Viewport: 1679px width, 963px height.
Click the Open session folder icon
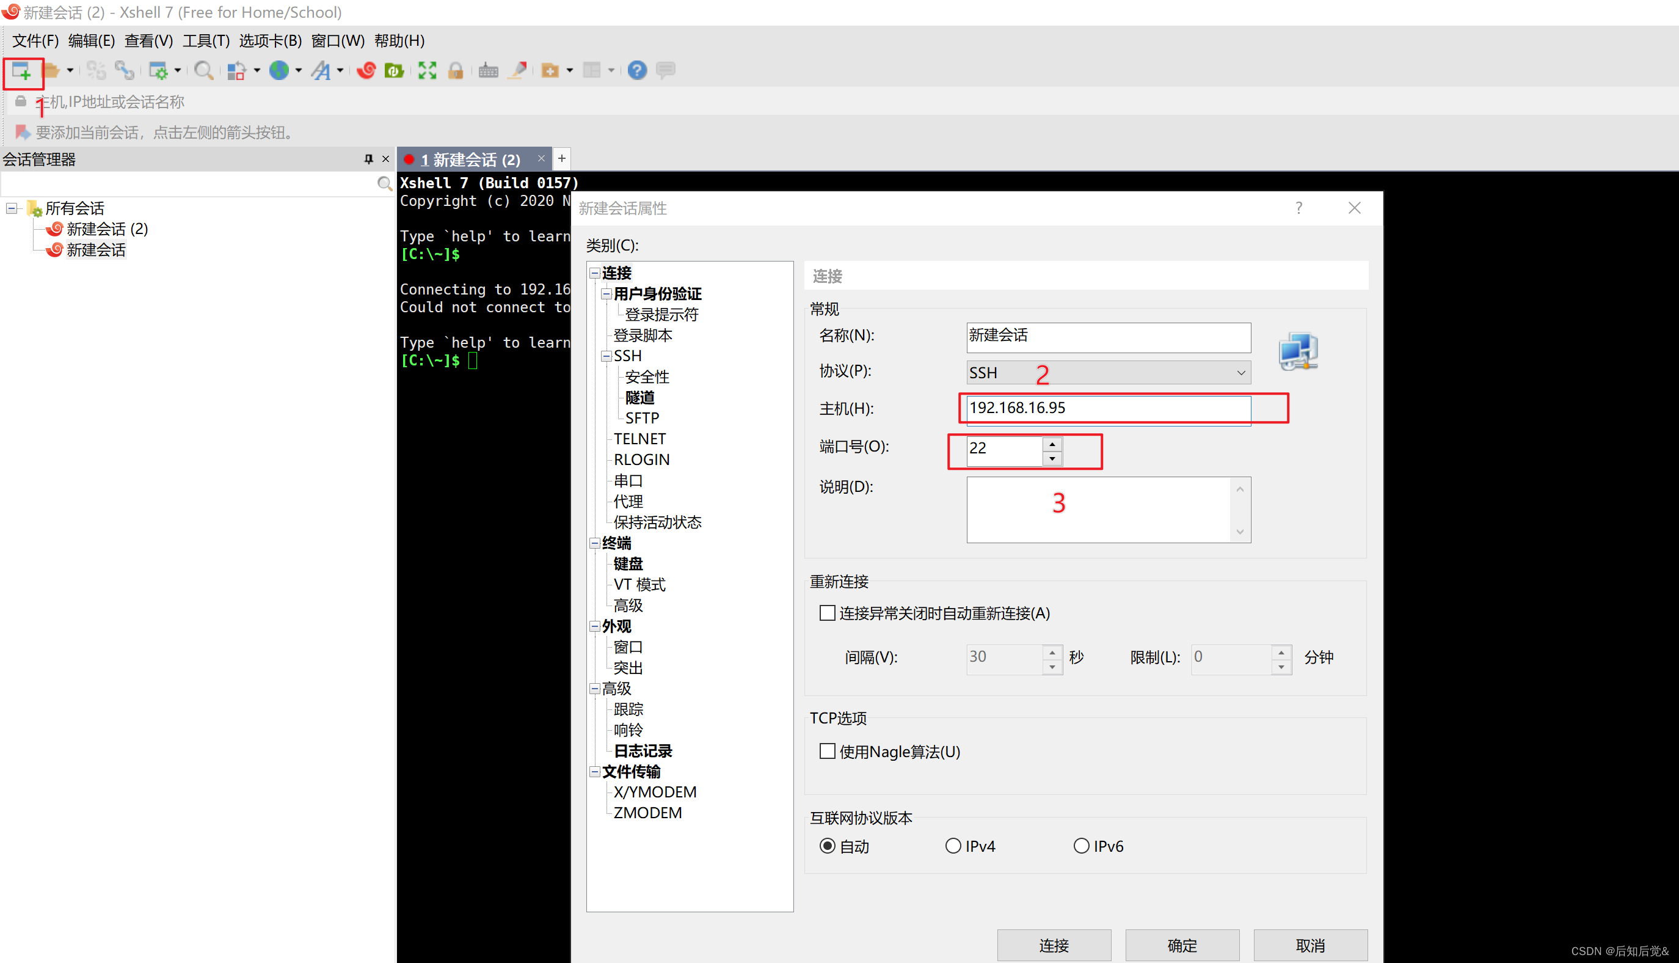[x=51, y=71]
